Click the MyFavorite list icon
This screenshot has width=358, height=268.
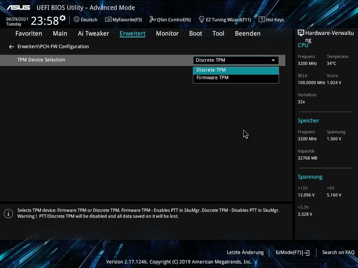pos(108,20)
